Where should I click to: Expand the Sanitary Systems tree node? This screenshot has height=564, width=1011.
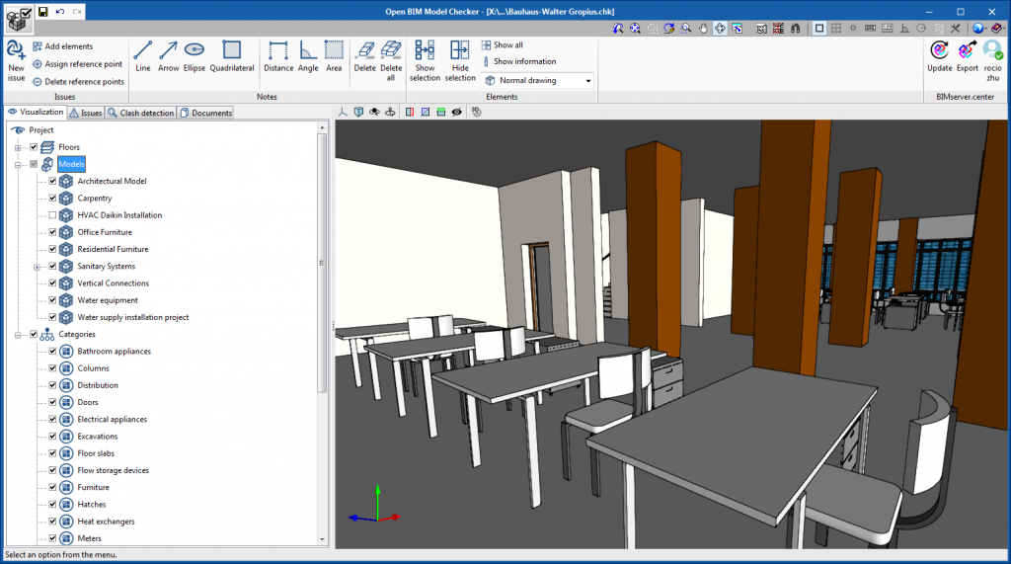coord(38,267)
